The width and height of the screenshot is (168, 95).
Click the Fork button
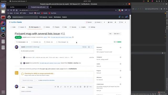point(121,22)
